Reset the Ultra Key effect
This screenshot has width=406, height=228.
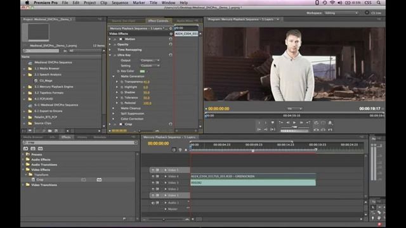click(171, 55)
